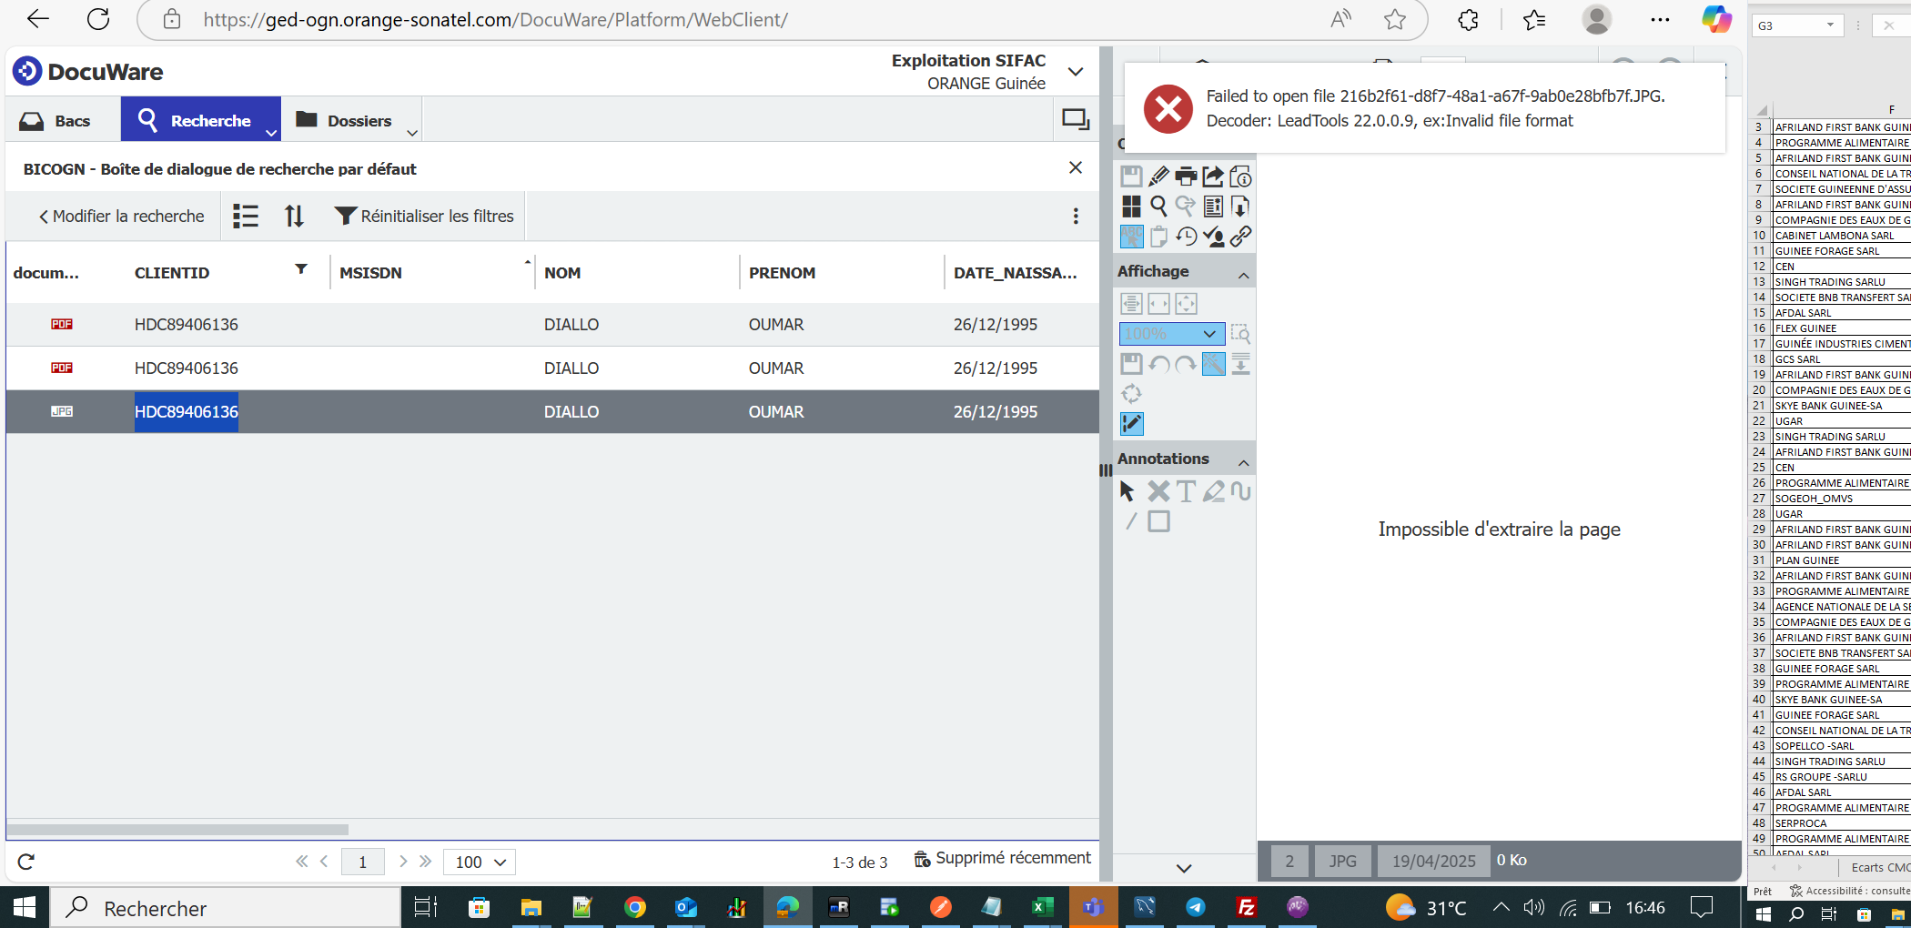The image size is (1911, 928).
Task: Open the thumbnails grid view icon
Action: click(x=1131, y=207)
